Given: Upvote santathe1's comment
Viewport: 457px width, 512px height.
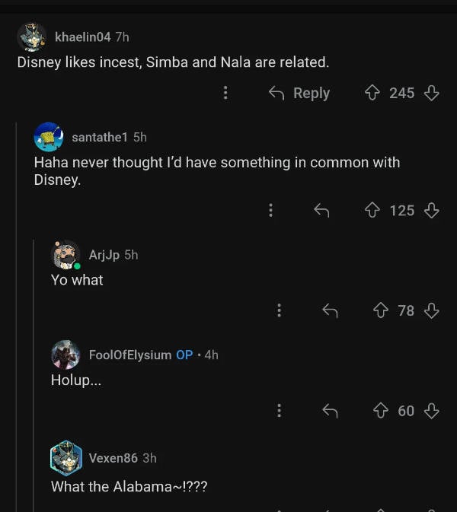Looking at the screenshot, I should [372, 210].
